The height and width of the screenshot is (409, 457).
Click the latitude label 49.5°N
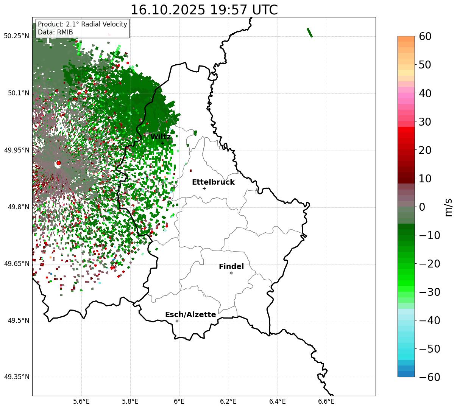pos(18,321)
